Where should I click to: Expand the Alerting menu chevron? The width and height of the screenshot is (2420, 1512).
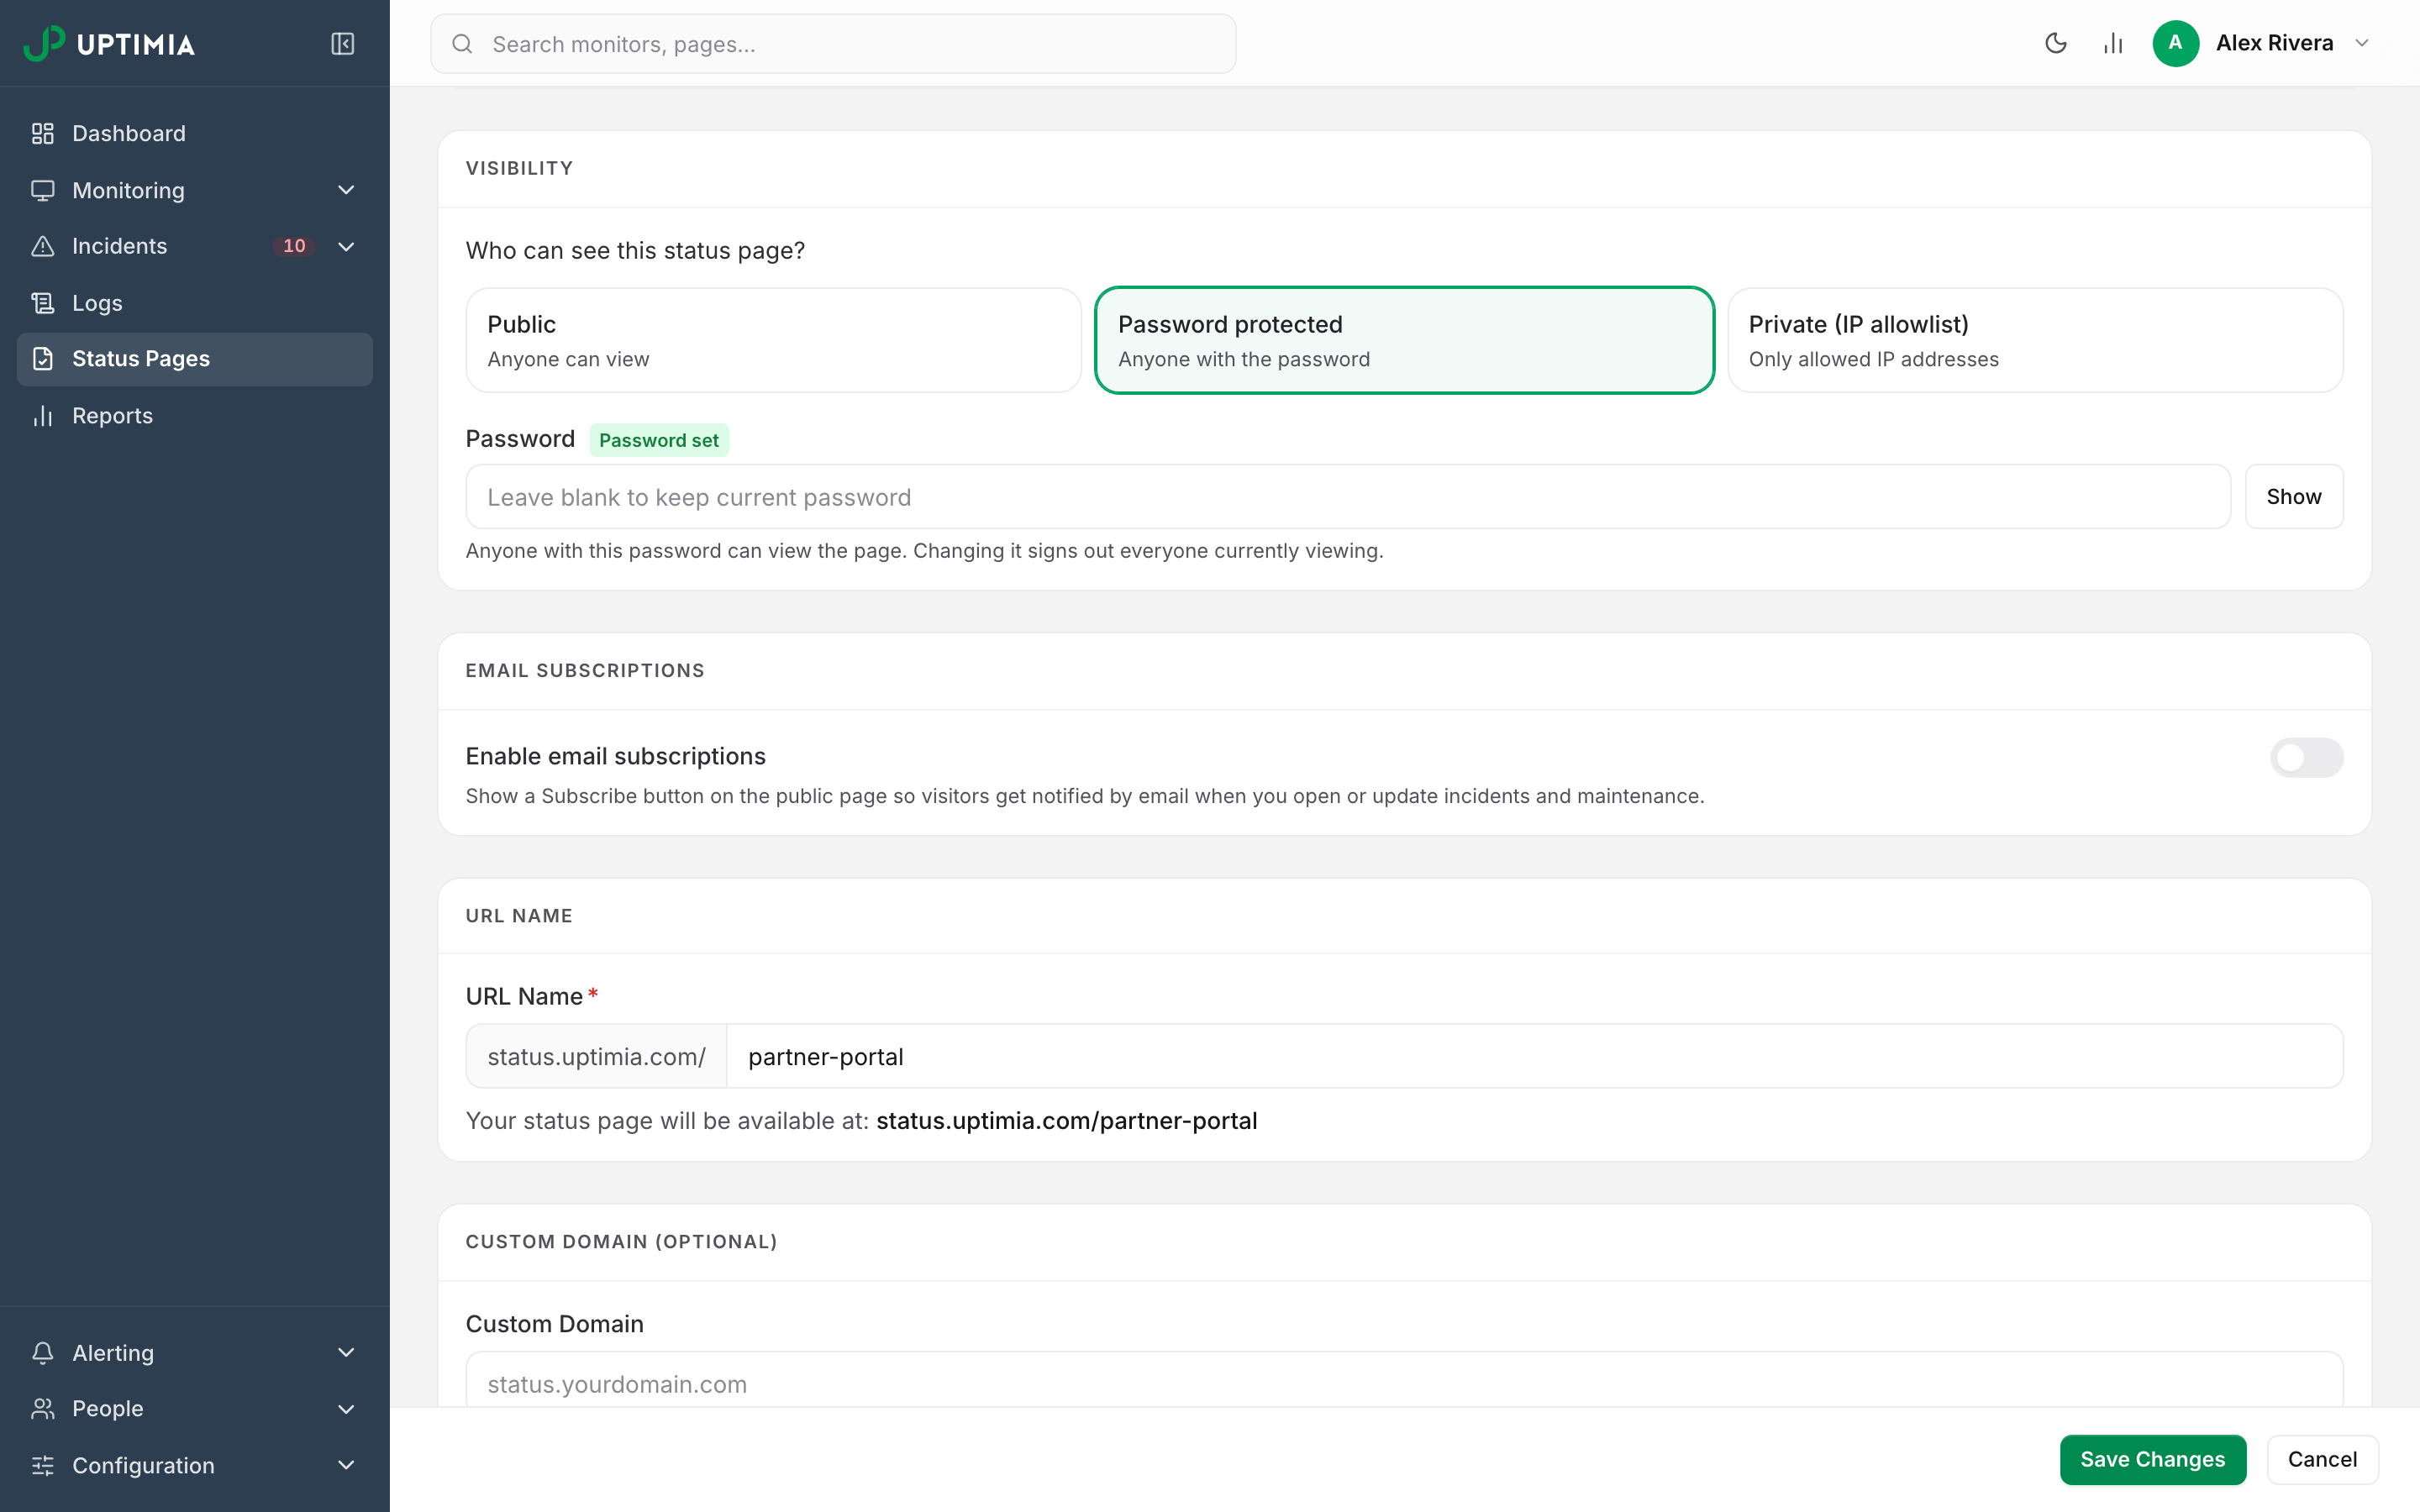point(346,1353)
